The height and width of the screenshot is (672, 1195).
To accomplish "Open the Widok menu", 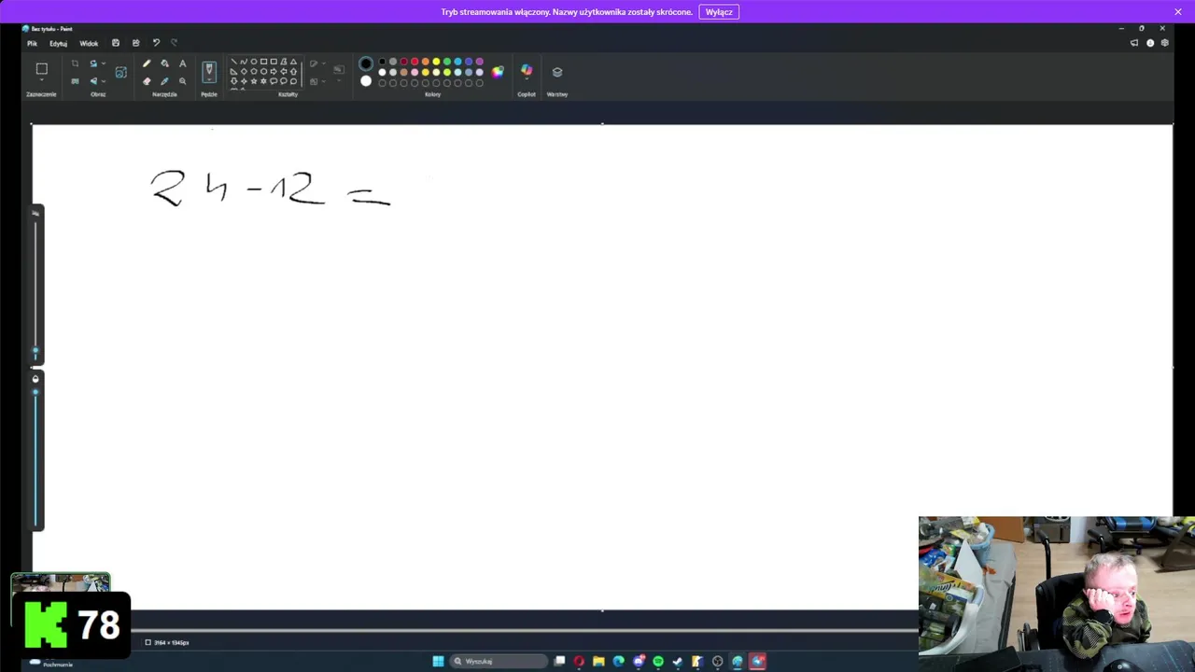I will [89, 43].
